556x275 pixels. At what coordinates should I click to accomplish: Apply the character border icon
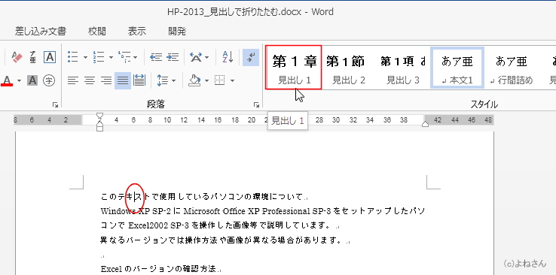(50, 57)
